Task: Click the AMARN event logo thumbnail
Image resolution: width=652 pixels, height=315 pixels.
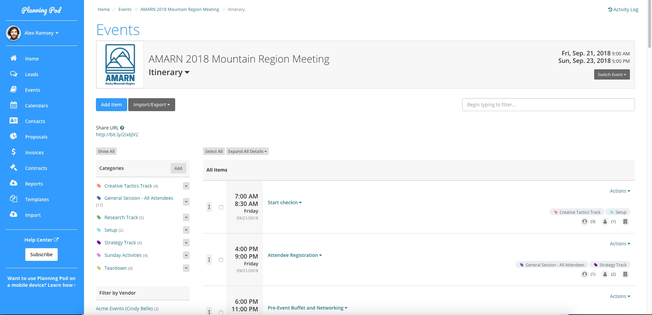Action: click(x=120, y=65)
